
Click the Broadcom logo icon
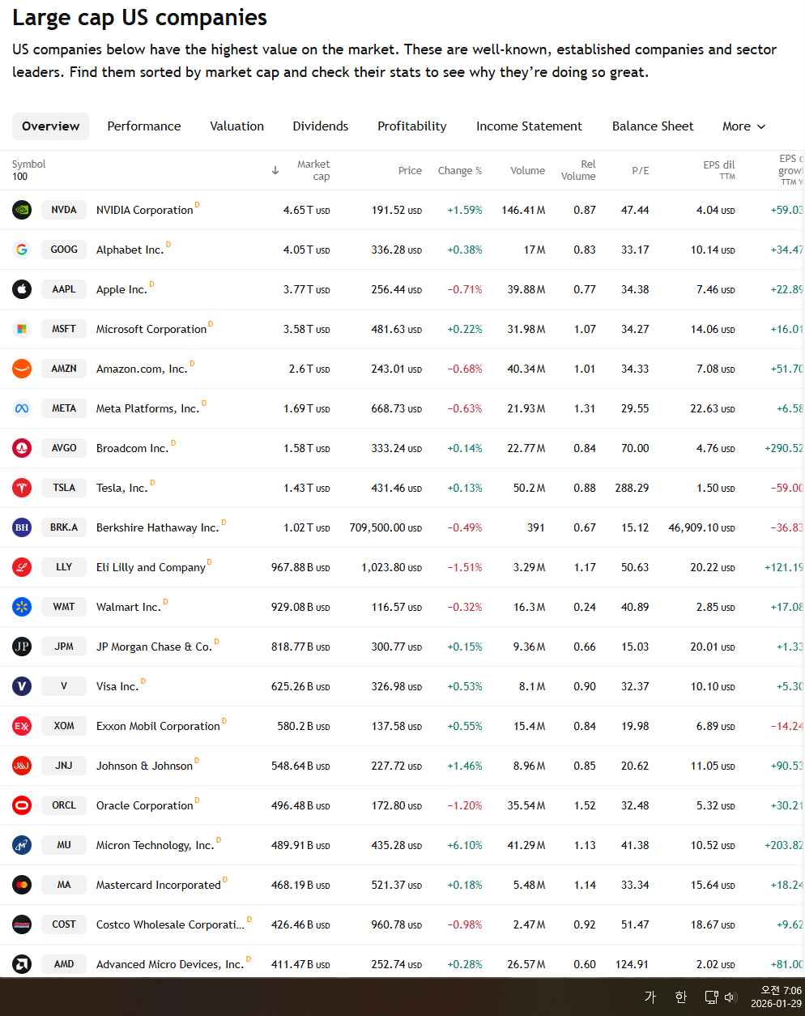22,448
